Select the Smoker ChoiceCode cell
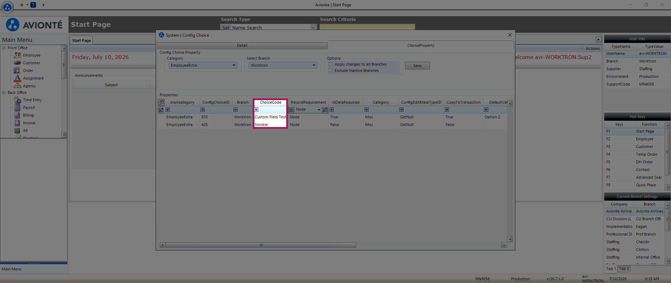Screen dimensions: 671x283 (270, 125)
